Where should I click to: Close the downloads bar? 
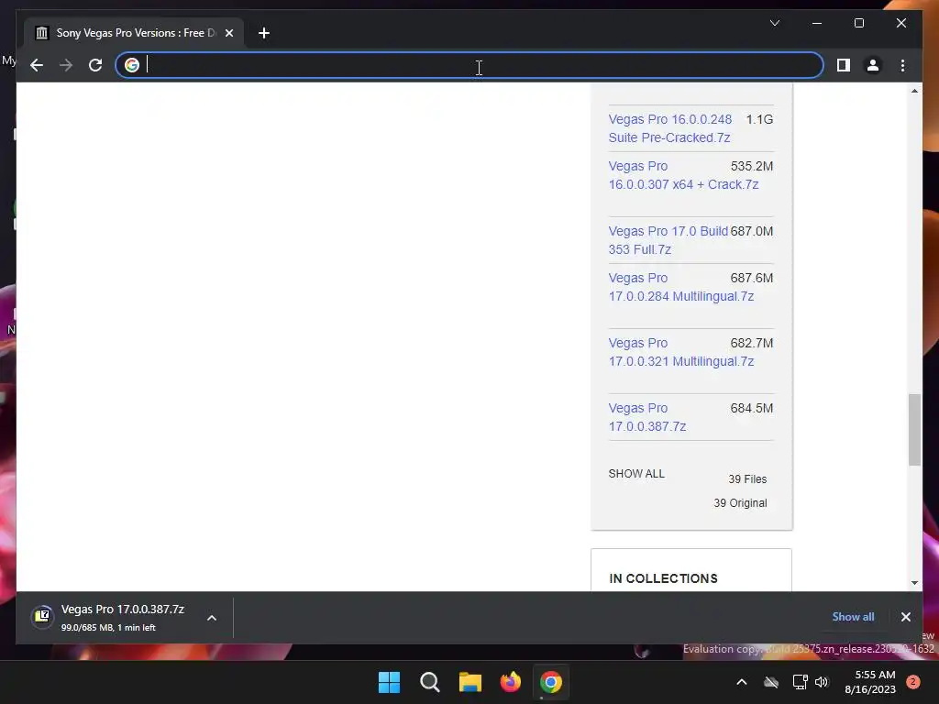[905, 617]
